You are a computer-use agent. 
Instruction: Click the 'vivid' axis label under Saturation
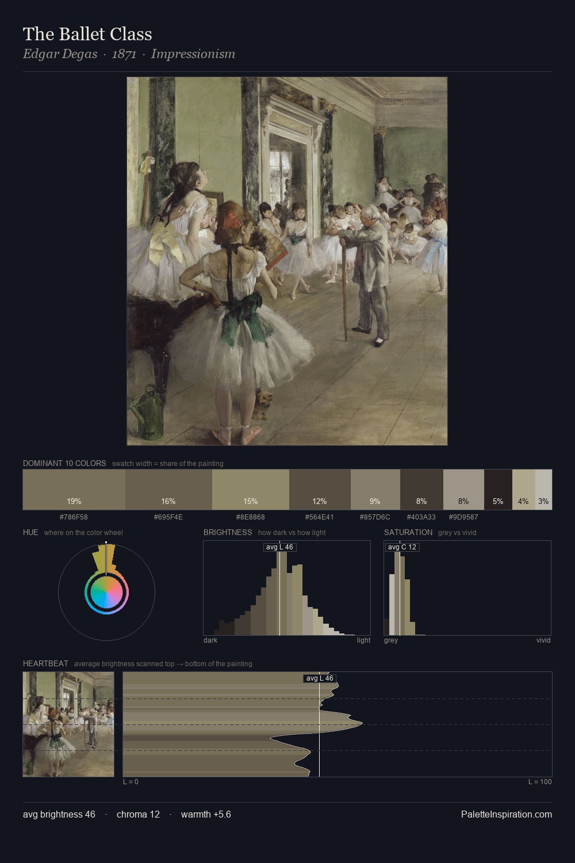(543, 640)
